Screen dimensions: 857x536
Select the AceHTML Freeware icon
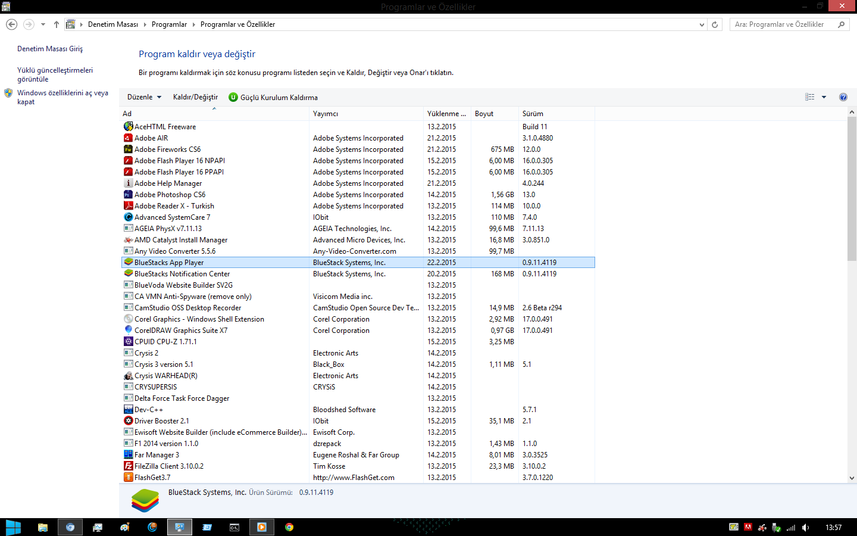128,126
